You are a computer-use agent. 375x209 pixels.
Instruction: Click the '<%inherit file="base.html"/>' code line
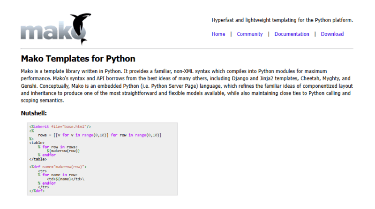pos(60,126)
